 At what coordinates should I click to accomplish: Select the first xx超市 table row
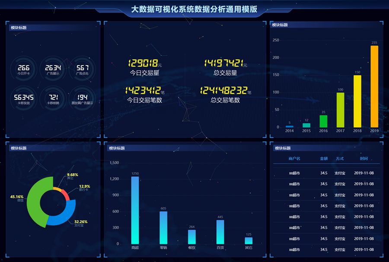coord(326,173)
